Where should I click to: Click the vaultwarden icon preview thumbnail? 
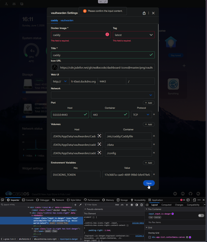(55, 68)
